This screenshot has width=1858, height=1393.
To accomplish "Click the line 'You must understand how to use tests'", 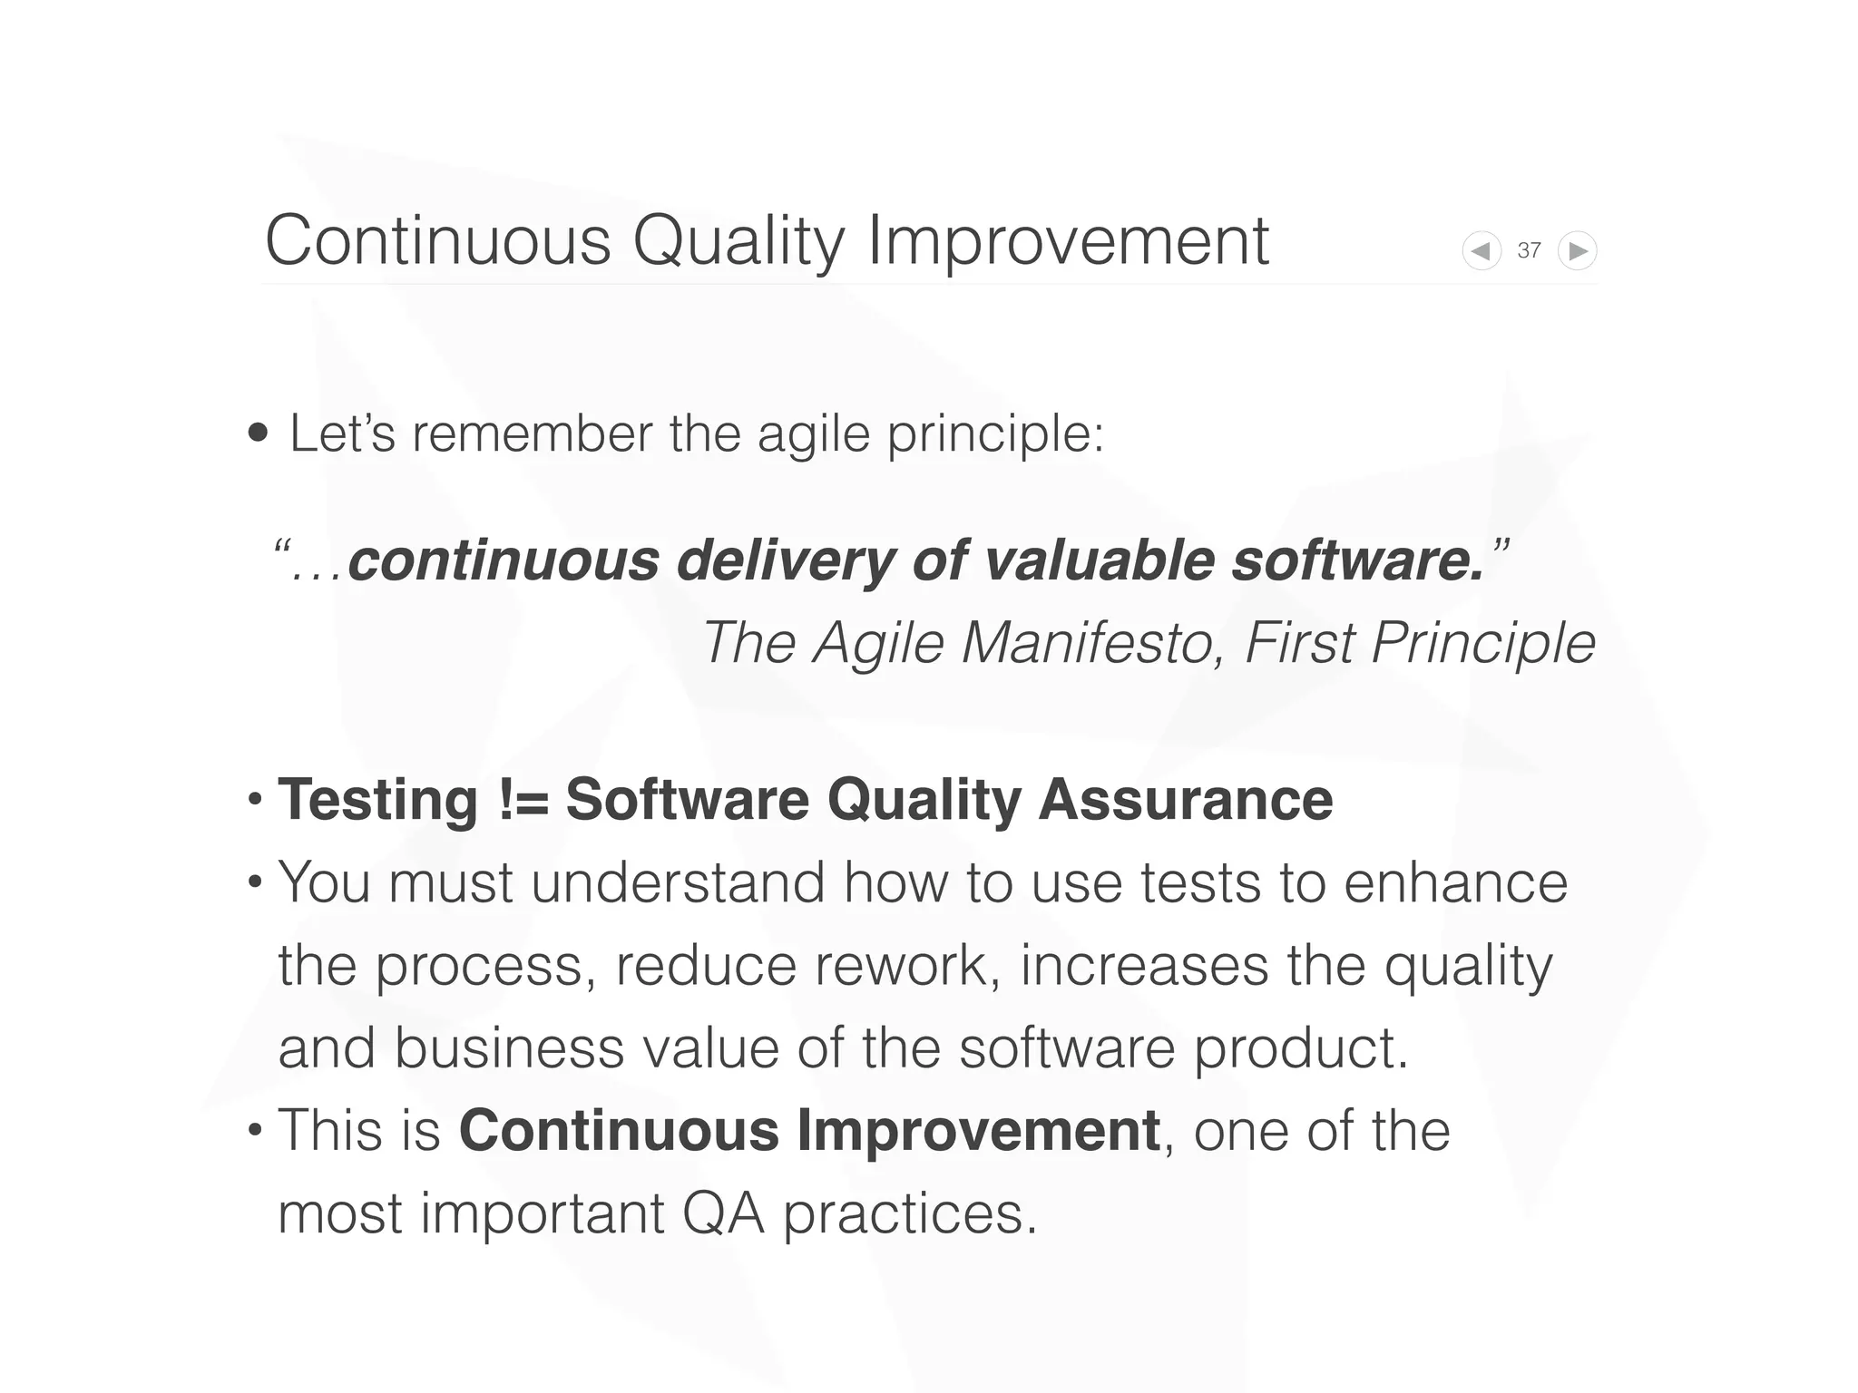I will pos(922,882).
